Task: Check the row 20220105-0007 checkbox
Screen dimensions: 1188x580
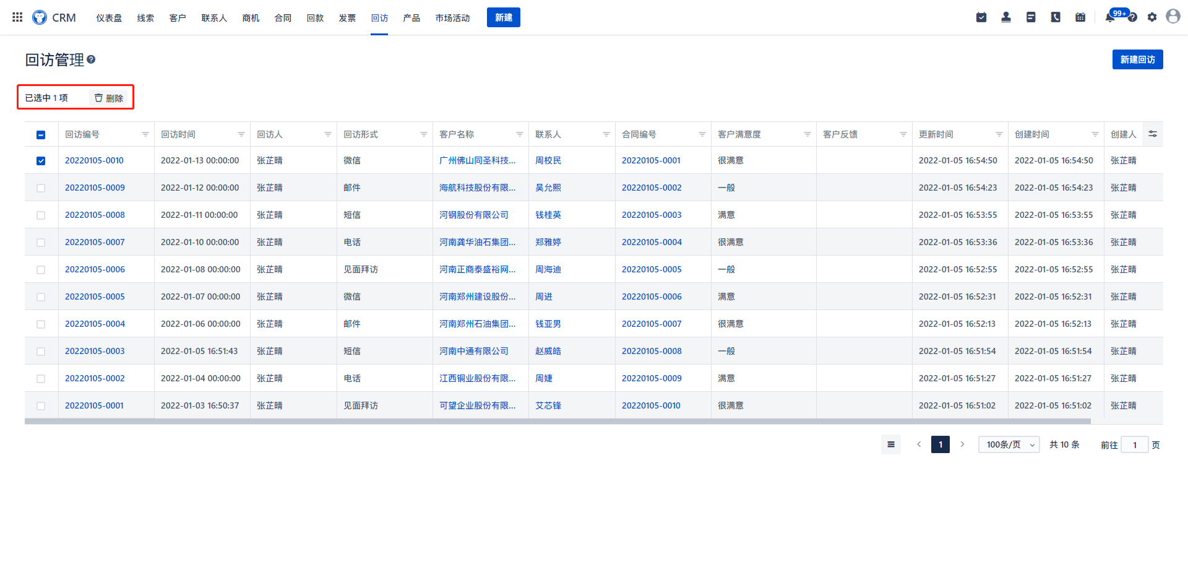Action: pyautogui.click(x=41, y=242)
